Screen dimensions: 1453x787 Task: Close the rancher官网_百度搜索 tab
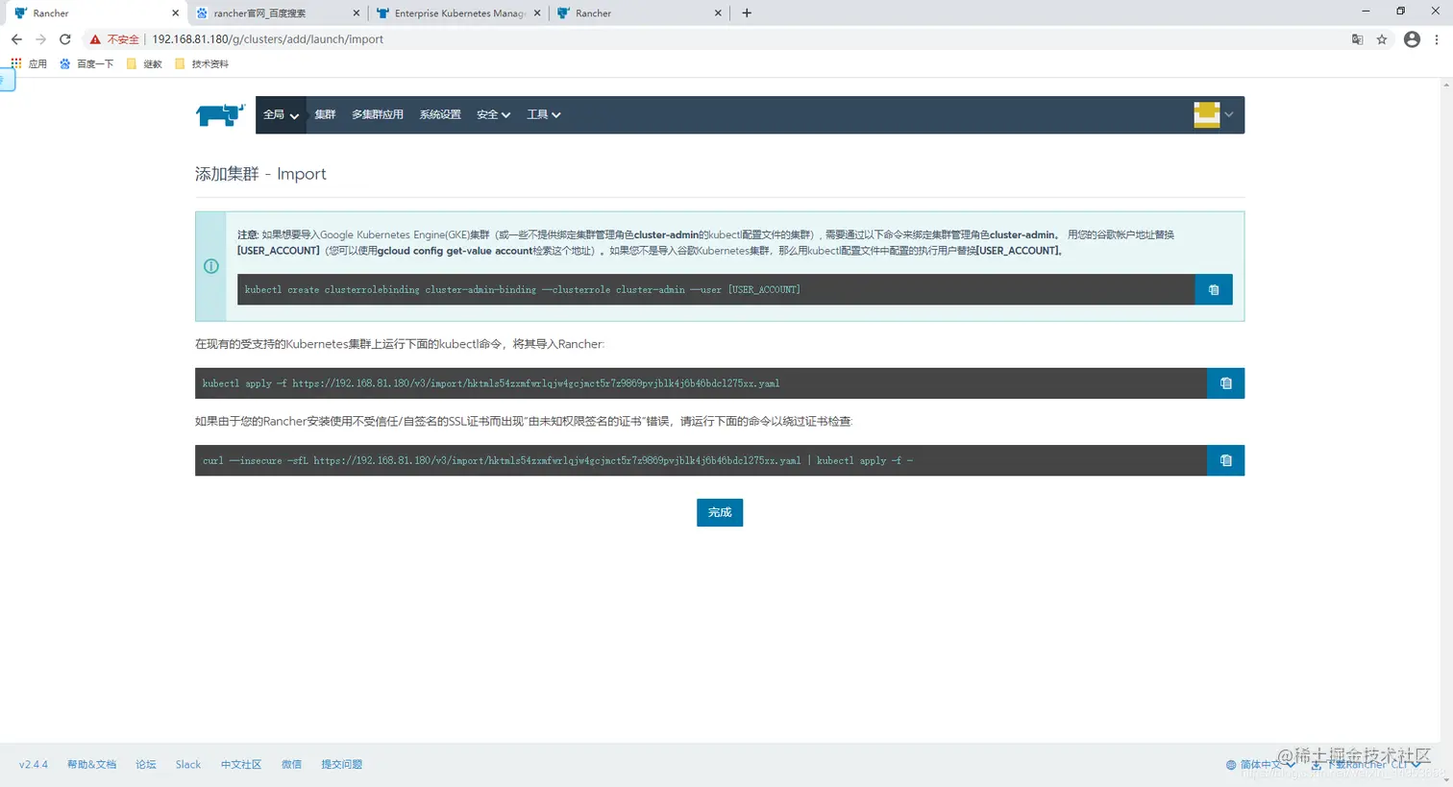click(357, 13)
